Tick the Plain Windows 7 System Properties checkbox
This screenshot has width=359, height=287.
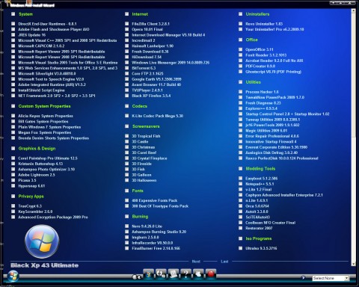point(13,127)
